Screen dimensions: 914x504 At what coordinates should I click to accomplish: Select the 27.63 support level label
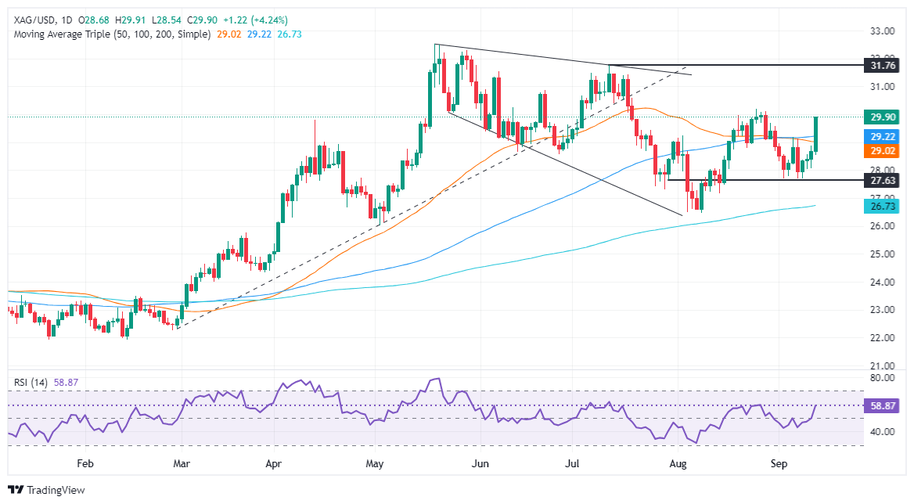click(882, 182)
